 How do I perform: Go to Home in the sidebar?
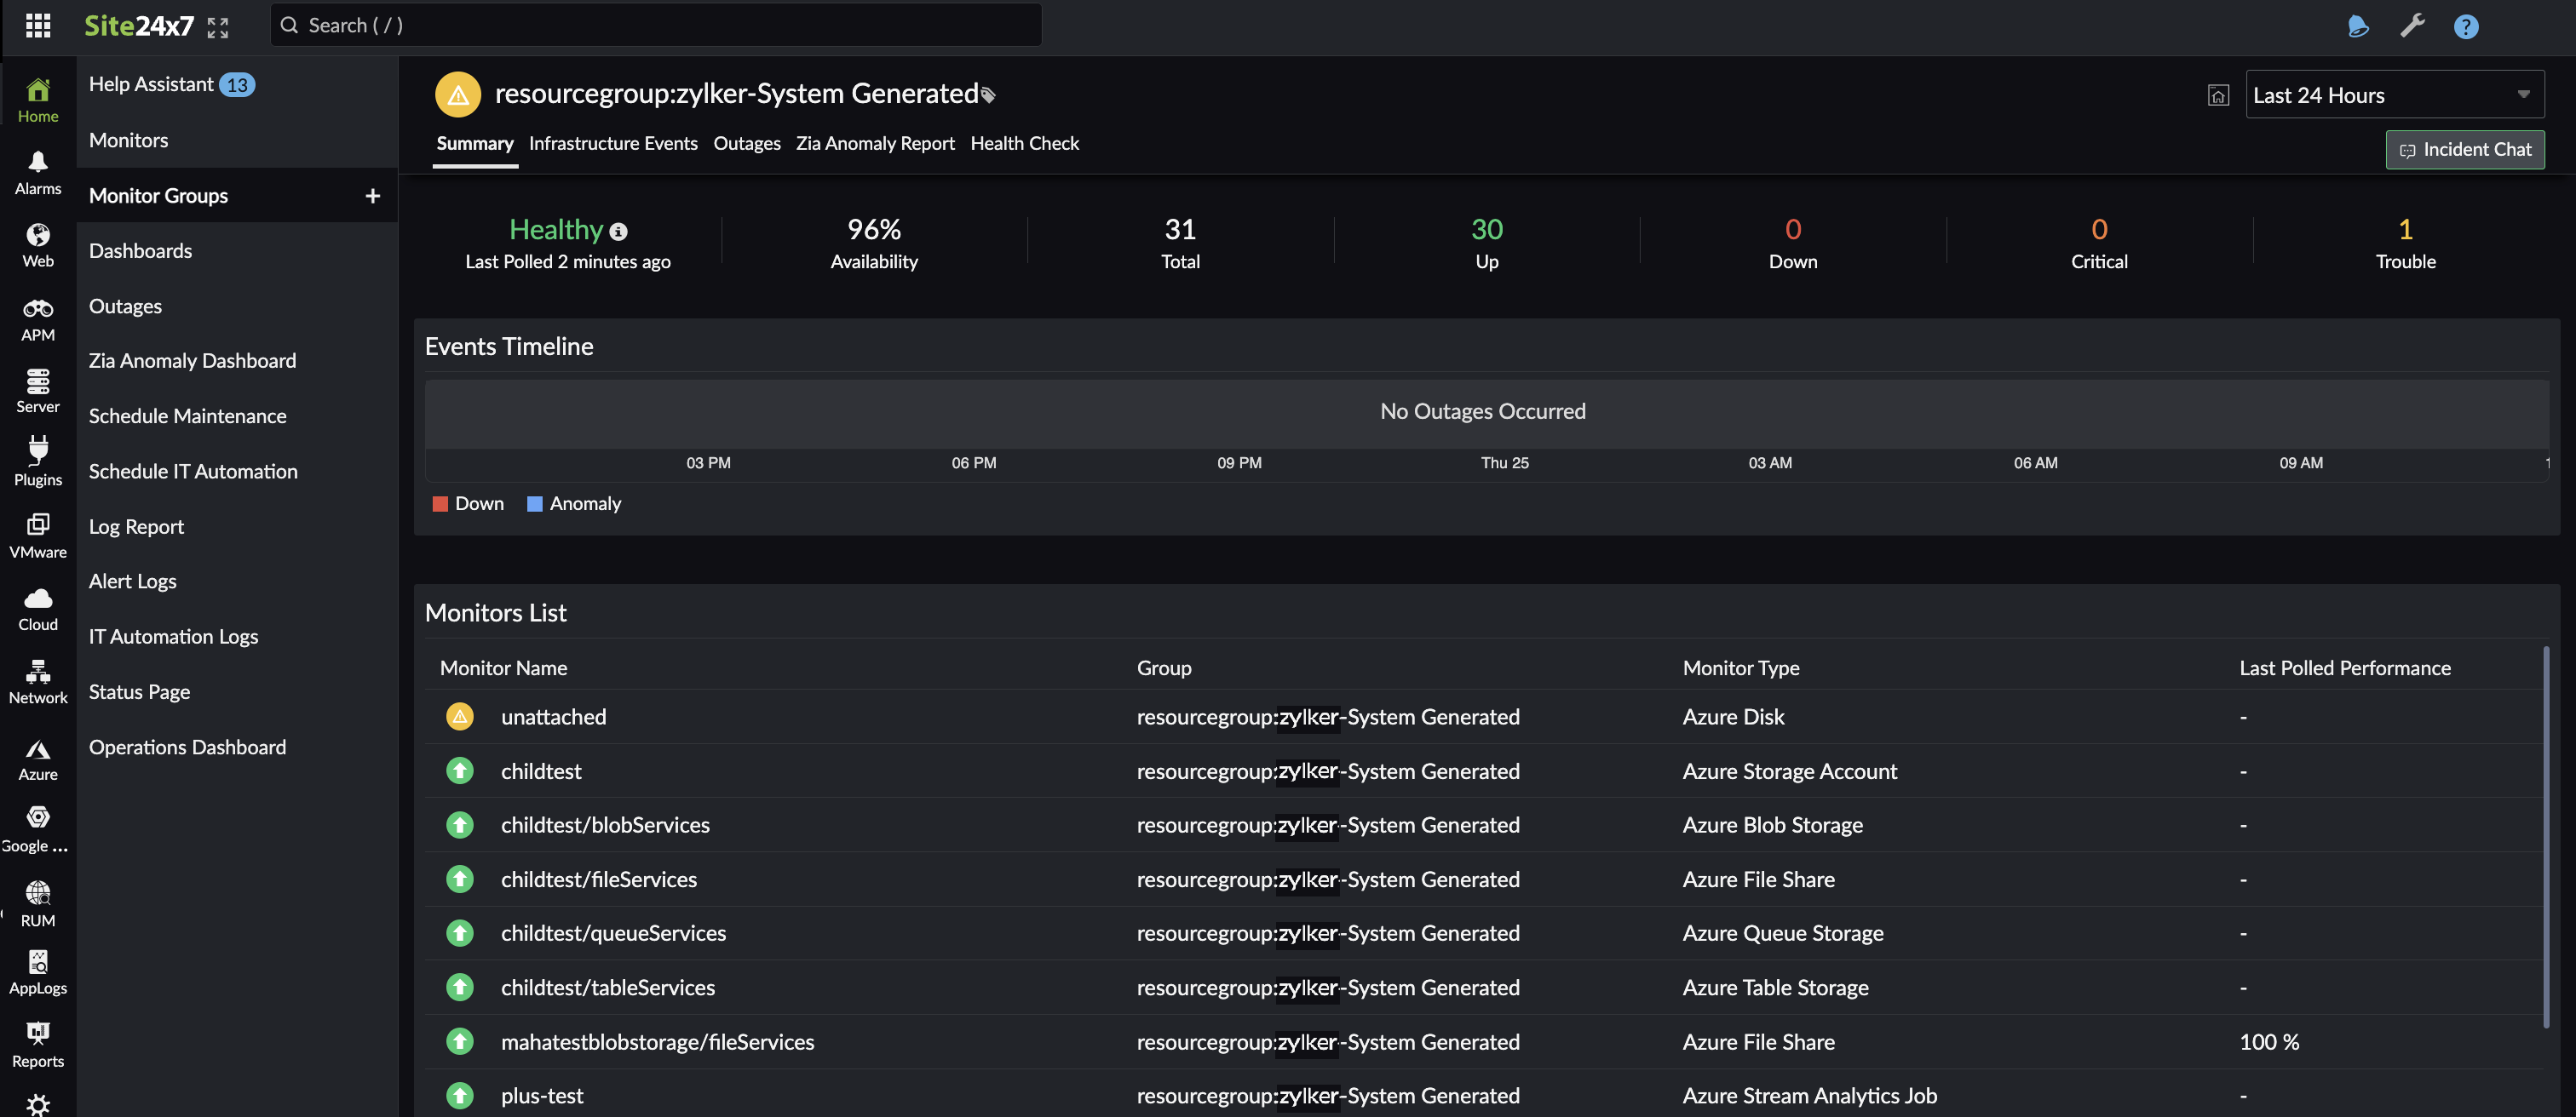(38, 101)
